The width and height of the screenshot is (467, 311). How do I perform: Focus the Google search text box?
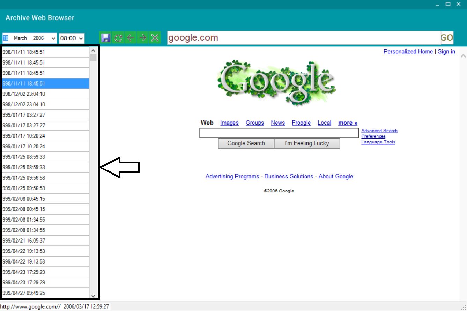279,133
